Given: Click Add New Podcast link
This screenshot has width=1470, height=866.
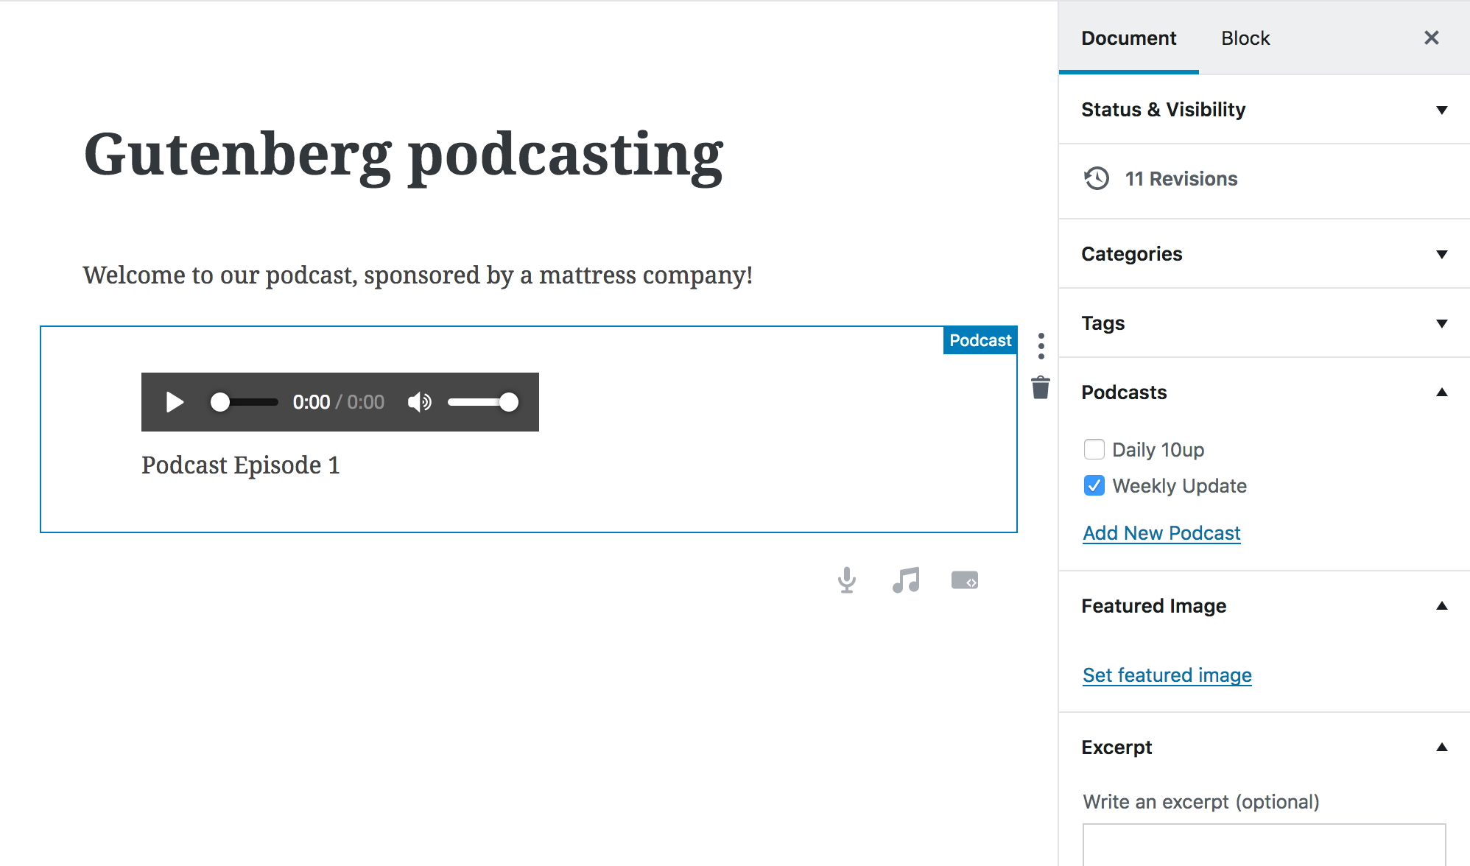Looking at the screenshot, I should pos(1161,533).
